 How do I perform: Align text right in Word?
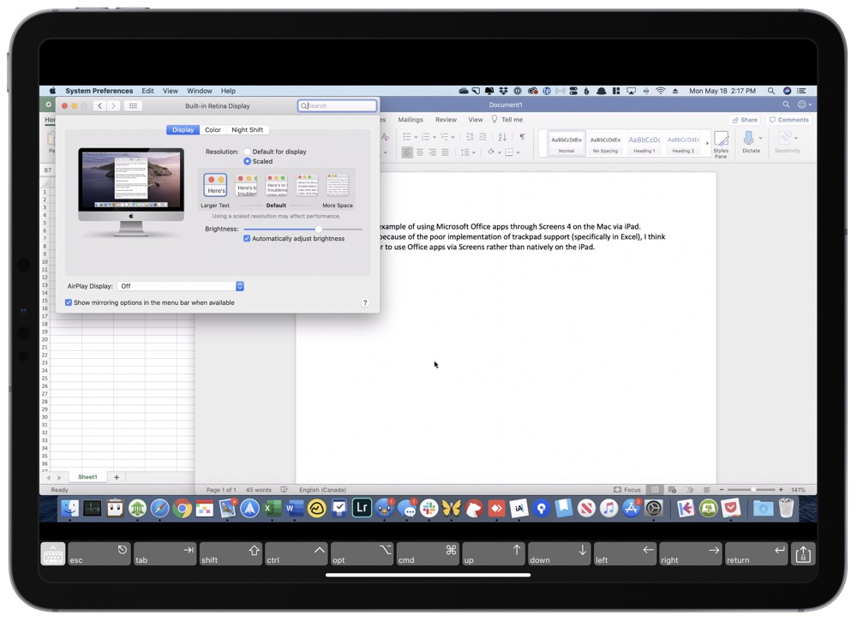point(432,152)
